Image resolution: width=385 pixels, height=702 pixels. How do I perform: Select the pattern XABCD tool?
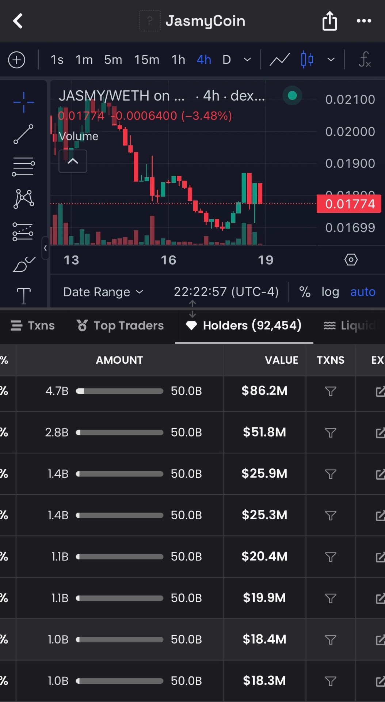[24, 199]
